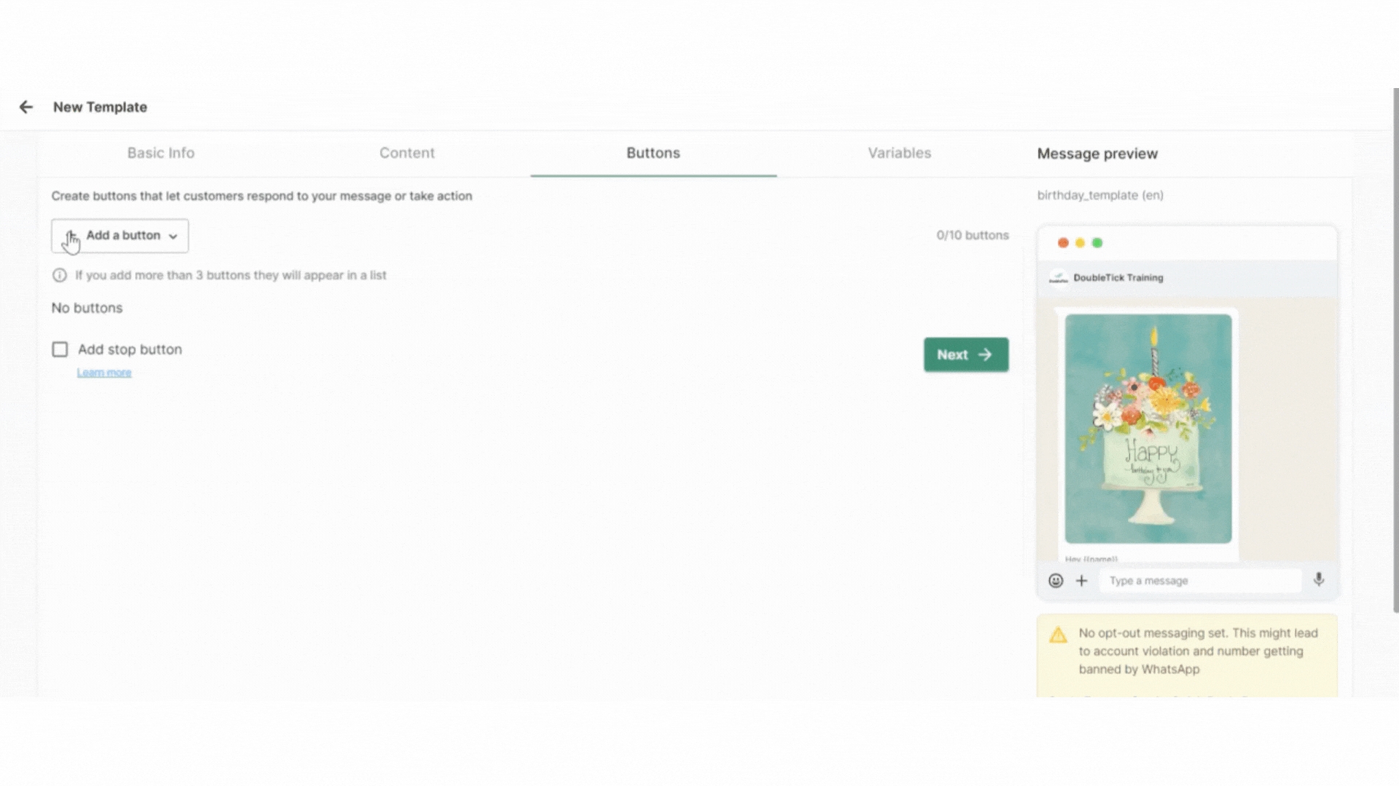The image size is (1399, 786).
Task: Click the back arrow next to New Template
Action: [26, 107]
